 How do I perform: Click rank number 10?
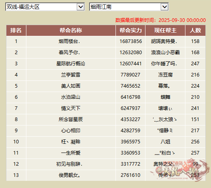pyautogui.click(x=16, y=141)
